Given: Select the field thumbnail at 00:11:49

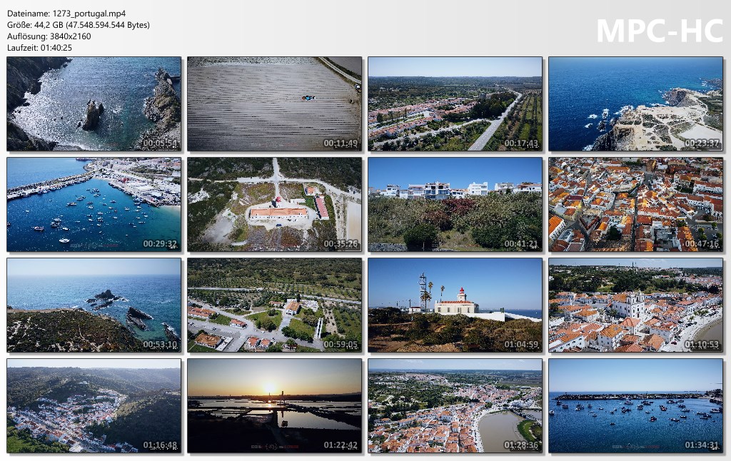Looking at the screenshot, I should (275, 104).
